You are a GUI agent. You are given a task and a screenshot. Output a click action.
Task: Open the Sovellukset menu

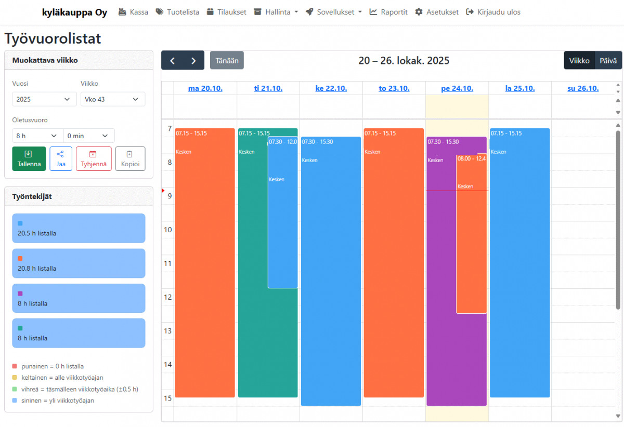click(x=334, y=12)
